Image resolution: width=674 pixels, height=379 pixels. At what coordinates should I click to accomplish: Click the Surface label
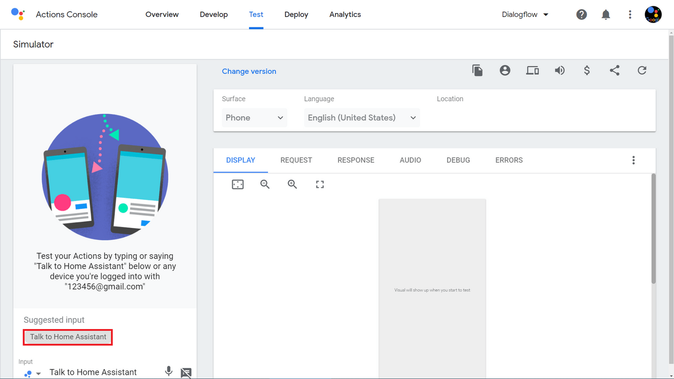pos(234,99)
